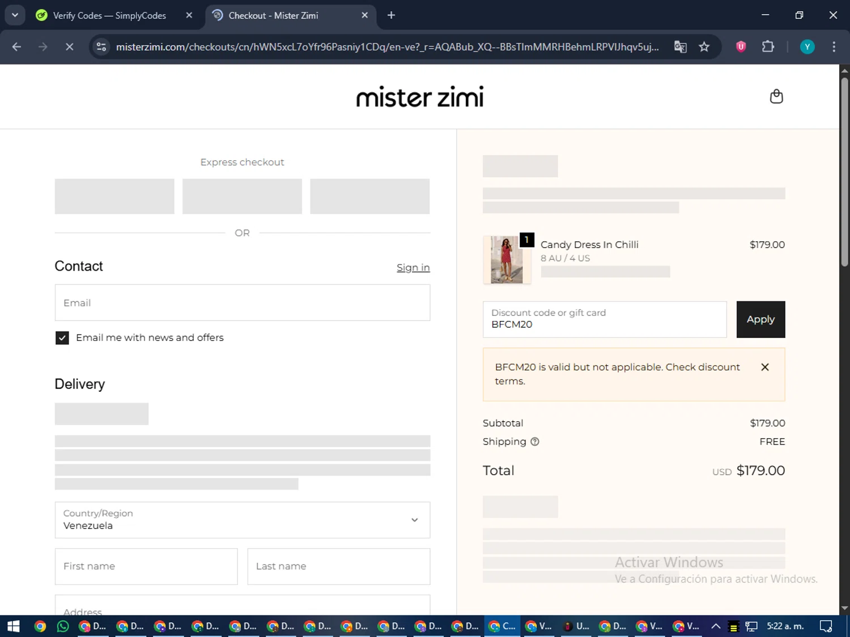Focus the Address field
This screenshot has height=637, width=850.
243,605
